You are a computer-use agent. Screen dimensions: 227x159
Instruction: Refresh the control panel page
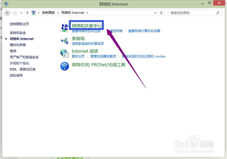(161, 13)
